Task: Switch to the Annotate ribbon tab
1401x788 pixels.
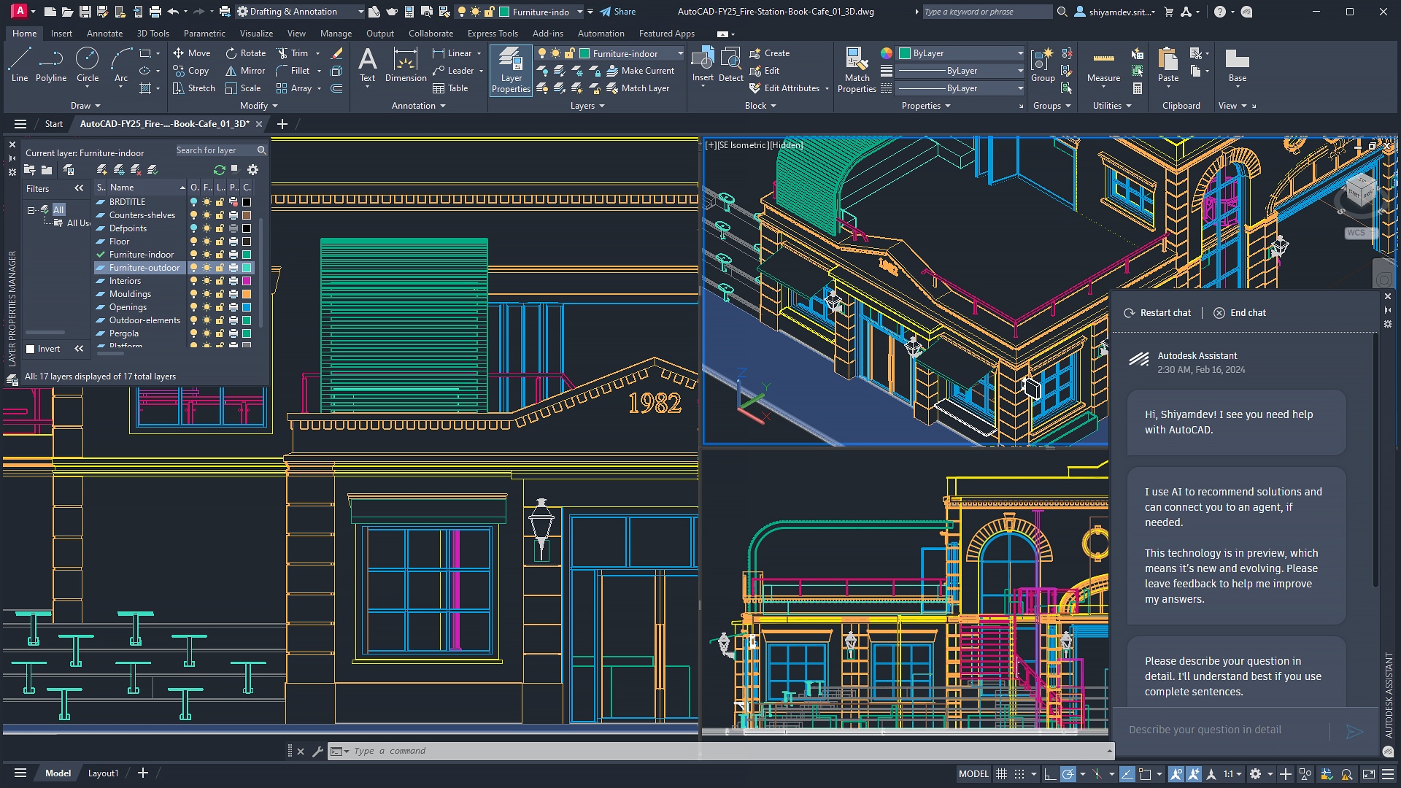Action: [105, 33]
